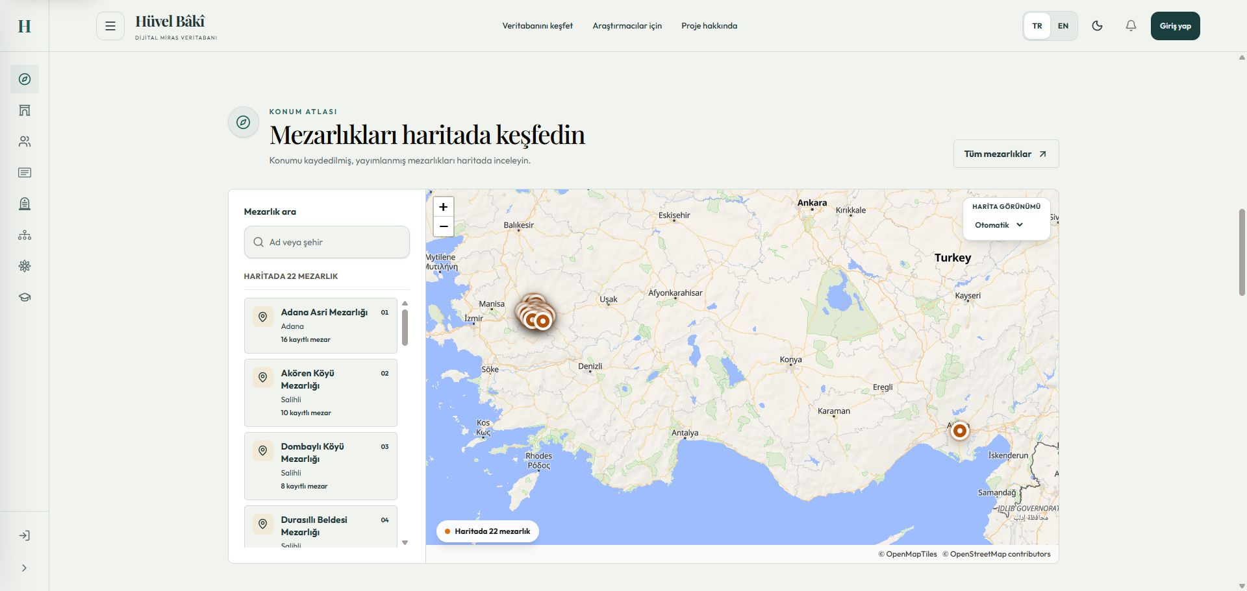Click the H logo in sidebar
This screenshot has height=591, width=1247.
coord(24,26)
